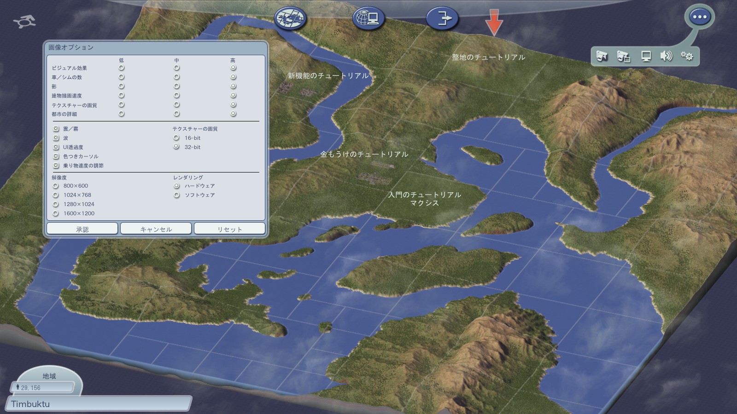Open display options monitor icon

[646, 56]
